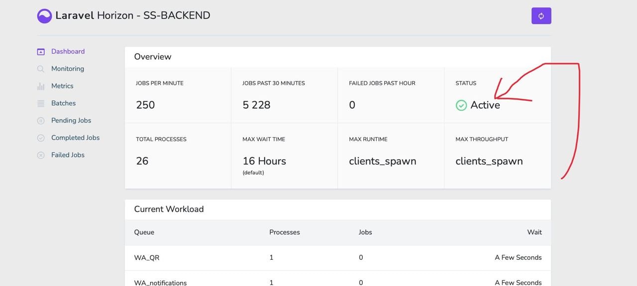Click the WA_notifications queue name
This screenshot has height=286, width=637.
point(160,283)
